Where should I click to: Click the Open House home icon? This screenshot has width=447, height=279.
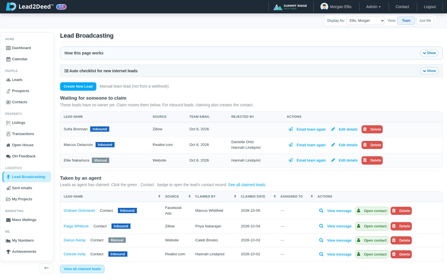tap(8, 145)
